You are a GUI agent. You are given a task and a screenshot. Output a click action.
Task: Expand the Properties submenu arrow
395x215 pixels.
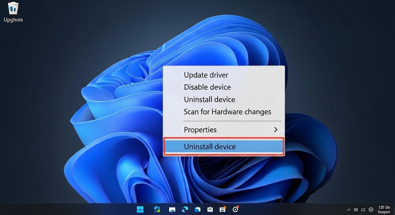[275, 130]
